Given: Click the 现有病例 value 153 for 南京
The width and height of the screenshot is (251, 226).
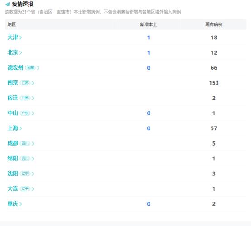Looking at the screenshot, I should pos(214,83).
